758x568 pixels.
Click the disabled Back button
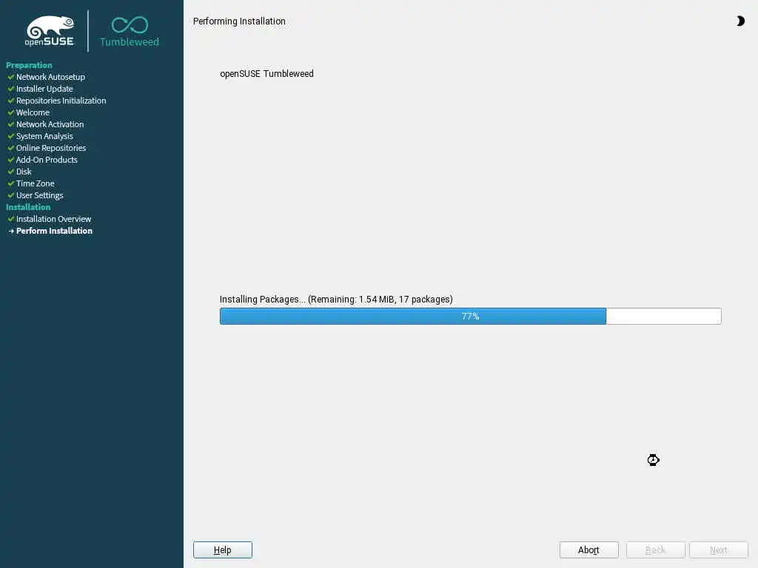(x=656, y=550)
